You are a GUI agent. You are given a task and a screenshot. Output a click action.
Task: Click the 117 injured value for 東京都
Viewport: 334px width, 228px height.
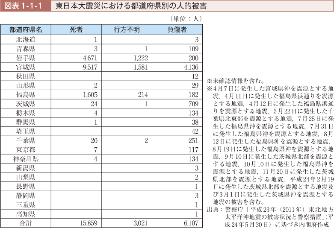tap(193, 150)
